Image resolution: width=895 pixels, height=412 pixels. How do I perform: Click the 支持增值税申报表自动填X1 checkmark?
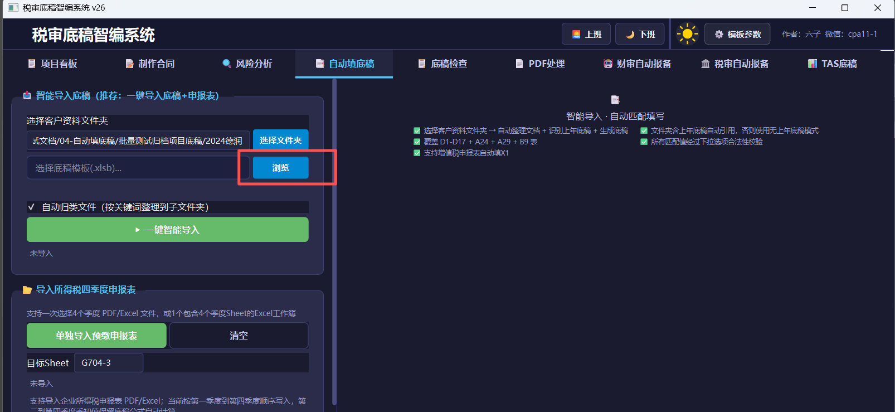(417, 153)
